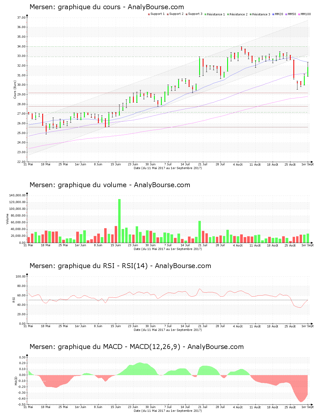Select the MM20 legend entry

(278, 14)
